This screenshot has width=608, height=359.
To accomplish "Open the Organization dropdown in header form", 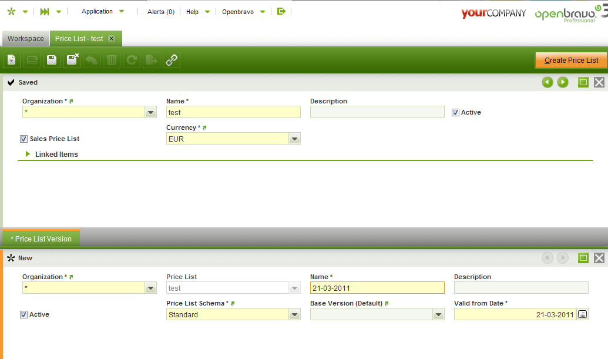I will coord(150,112).
